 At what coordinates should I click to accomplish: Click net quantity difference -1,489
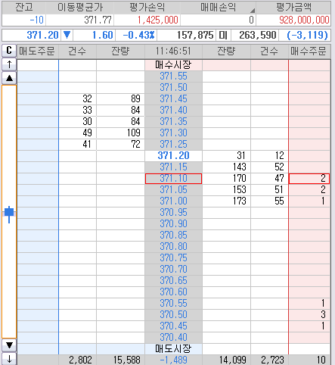pos(173,360)
